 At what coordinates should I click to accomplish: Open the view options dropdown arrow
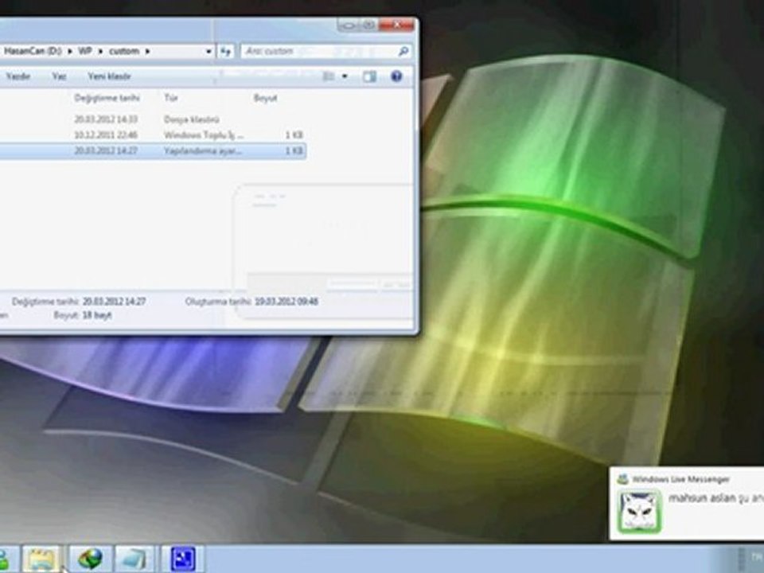pos(345,76)
